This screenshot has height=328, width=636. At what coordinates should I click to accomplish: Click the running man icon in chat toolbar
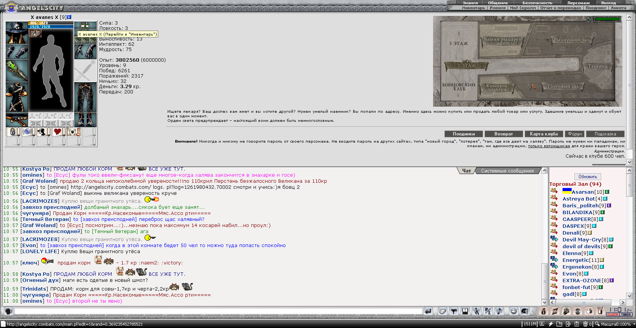[476, 311]
